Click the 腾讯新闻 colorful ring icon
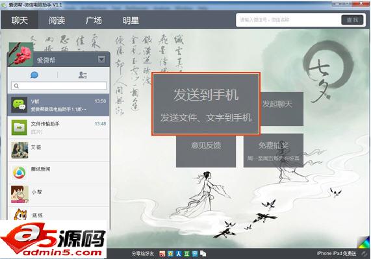The image size is (371, 259). click(x=19, y=173)
